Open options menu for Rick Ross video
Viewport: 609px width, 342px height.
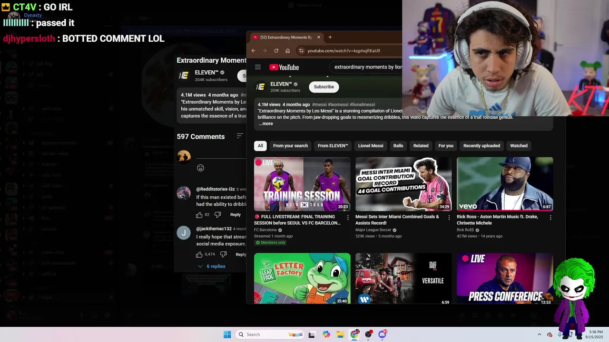coord(550,218)
